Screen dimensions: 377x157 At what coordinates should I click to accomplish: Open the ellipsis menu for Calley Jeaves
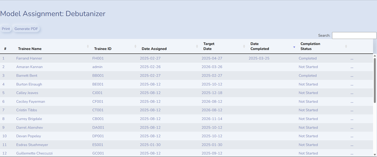click(x=352, y=94)
